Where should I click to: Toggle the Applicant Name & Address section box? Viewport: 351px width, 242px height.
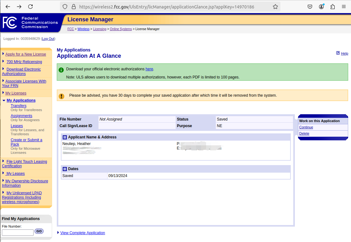pos(65,137)
